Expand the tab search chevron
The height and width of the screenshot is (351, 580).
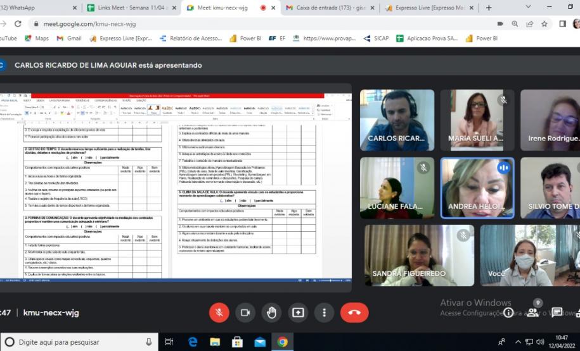click(529, 8)
